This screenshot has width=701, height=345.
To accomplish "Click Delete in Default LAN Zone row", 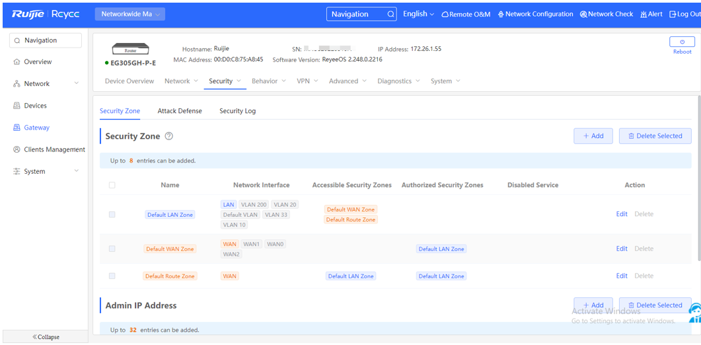I will [644, 214].
